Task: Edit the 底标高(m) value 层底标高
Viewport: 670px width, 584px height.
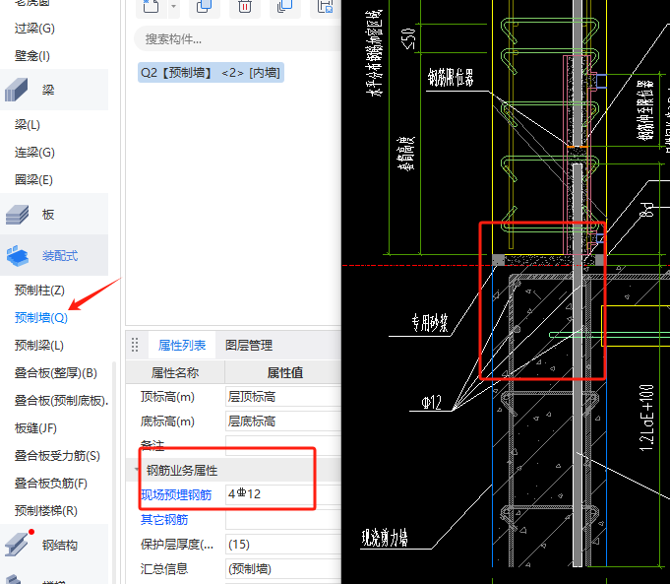Action: [283, 422]
